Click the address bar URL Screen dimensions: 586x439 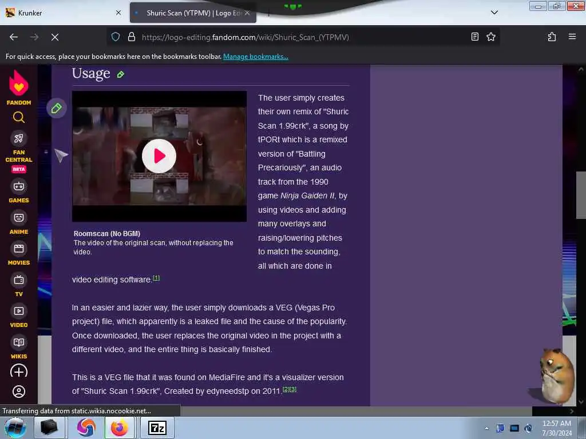[245, 37]
